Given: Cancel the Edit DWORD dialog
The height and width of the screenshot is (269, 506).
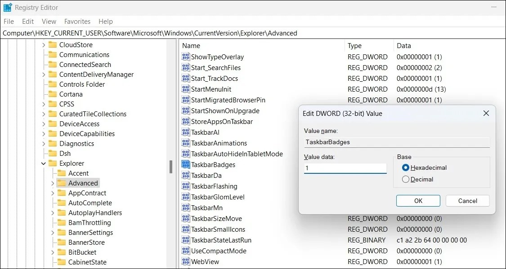Looking at the screenshot, I should 468,201.
